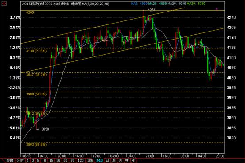Viewport: 245px width, 163px height.
Task: Select the 5-minute period tab
Action: pyautogui.click(x=38, y=160)
